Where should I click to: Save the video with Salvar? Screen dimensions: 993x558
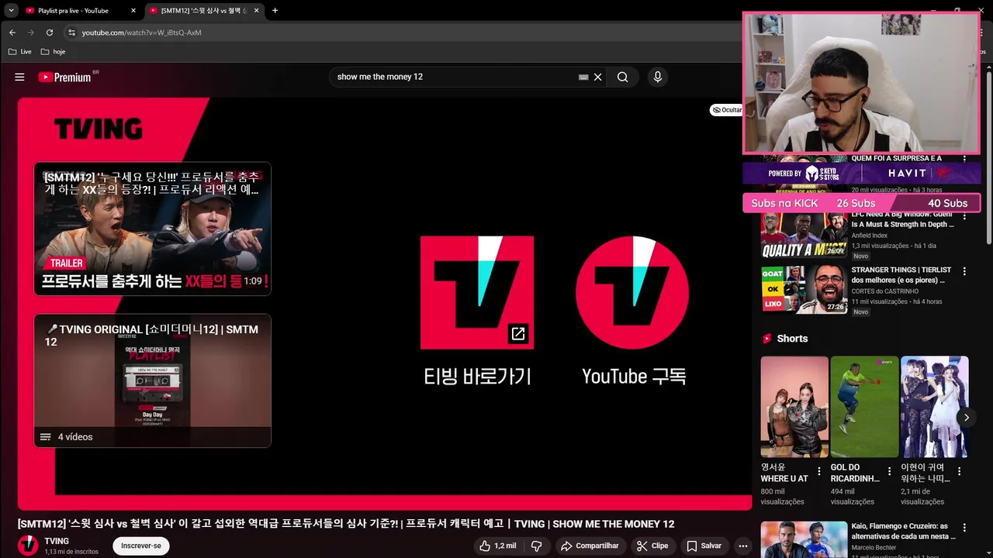point(704,546)
